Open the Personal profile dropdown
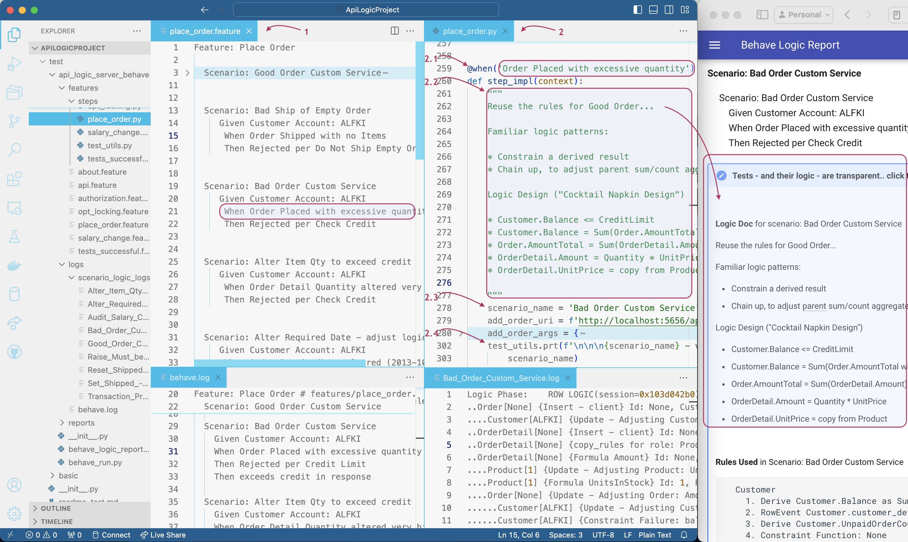The image size is (908, 542). (803, 15)
